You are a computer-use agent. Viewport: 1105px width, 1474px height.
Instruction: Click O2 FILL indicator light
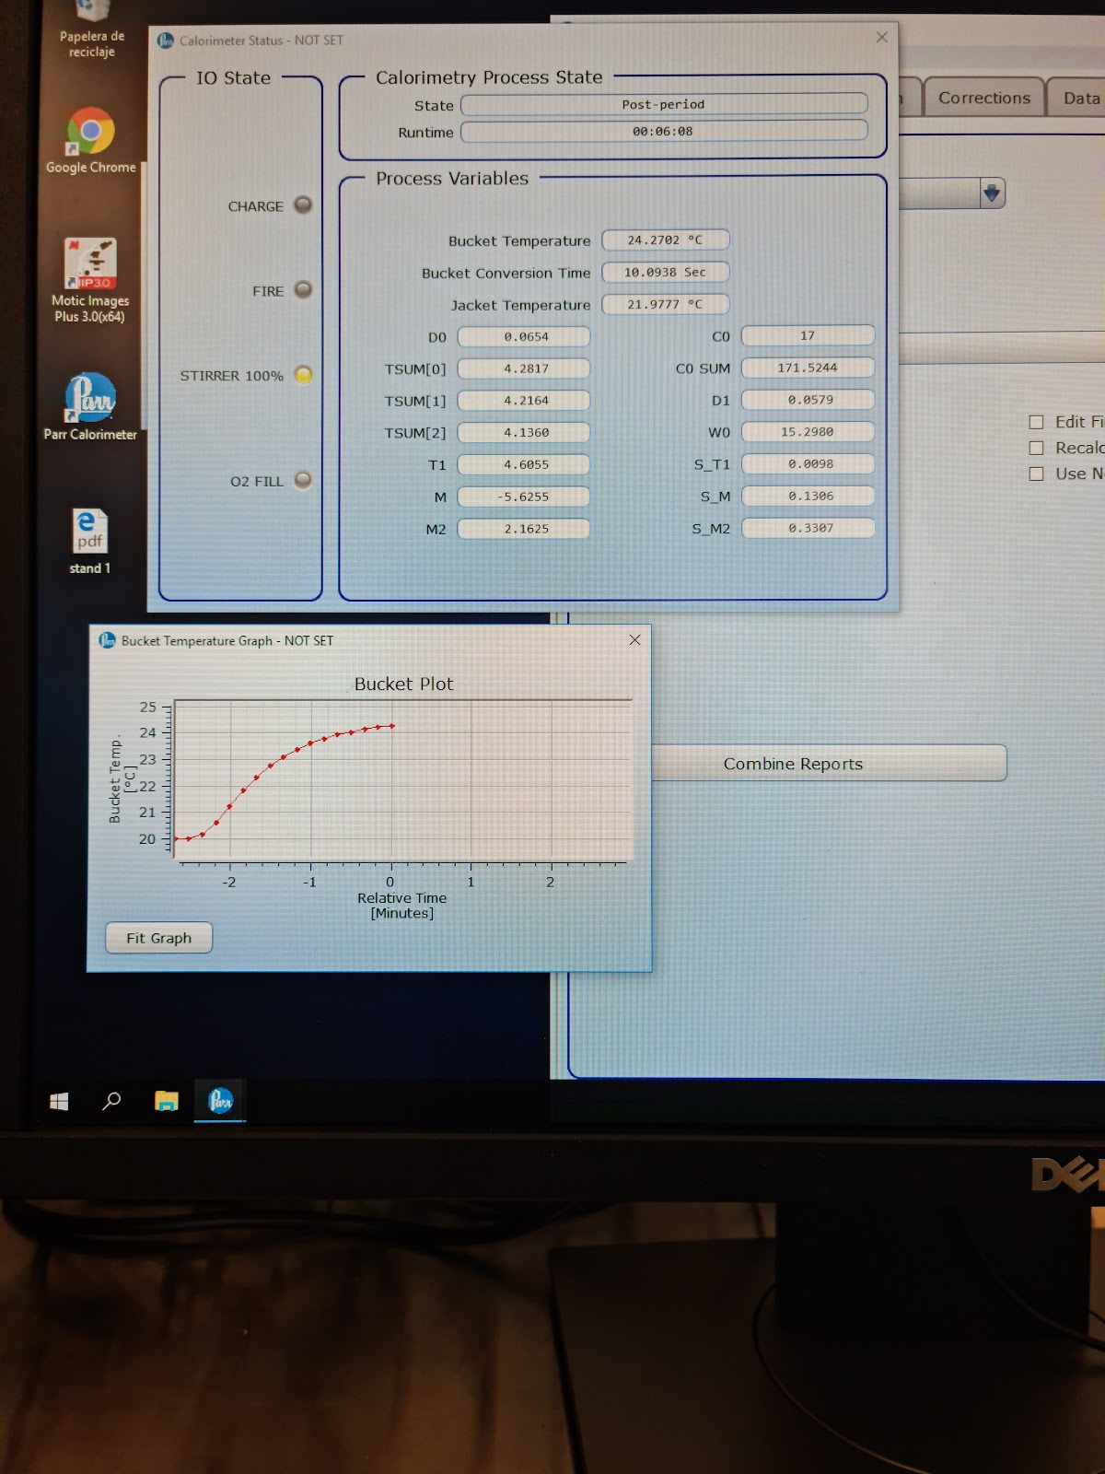pos(303,480)
